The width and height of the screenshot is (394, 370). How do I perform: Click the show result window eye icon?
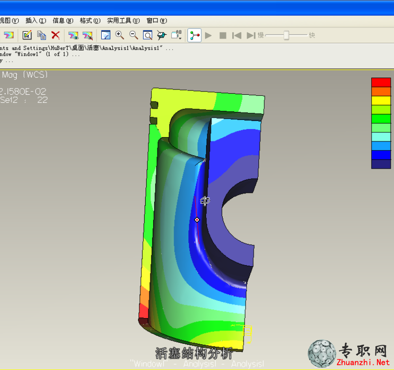click(73, 35)
